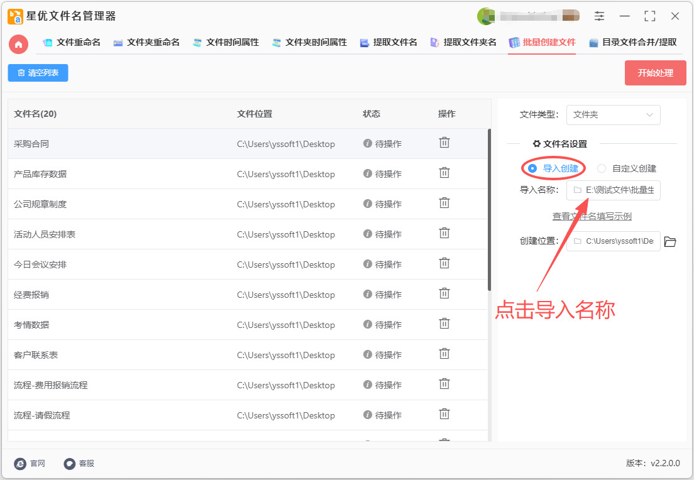The height and width of the screenshot is (480, 694).
Task: Select the 今日会议安排 row name
Action: (x=40, y=265)
